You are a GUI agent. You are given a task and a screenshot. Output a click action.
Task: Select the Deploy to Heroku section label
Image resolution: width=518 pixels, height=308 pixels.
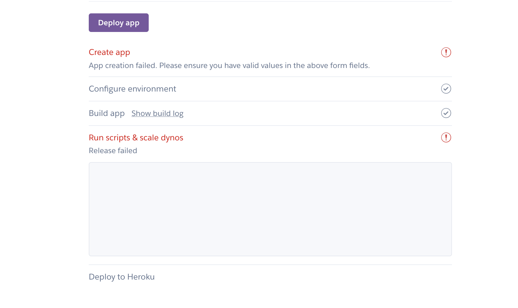coord(122,277)
